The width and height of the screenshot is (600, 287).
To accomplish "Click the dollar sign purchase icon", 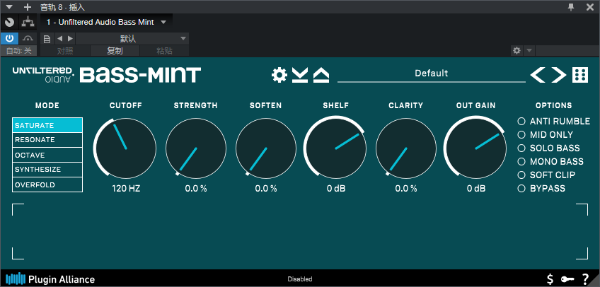I will (x=550, y=279).
